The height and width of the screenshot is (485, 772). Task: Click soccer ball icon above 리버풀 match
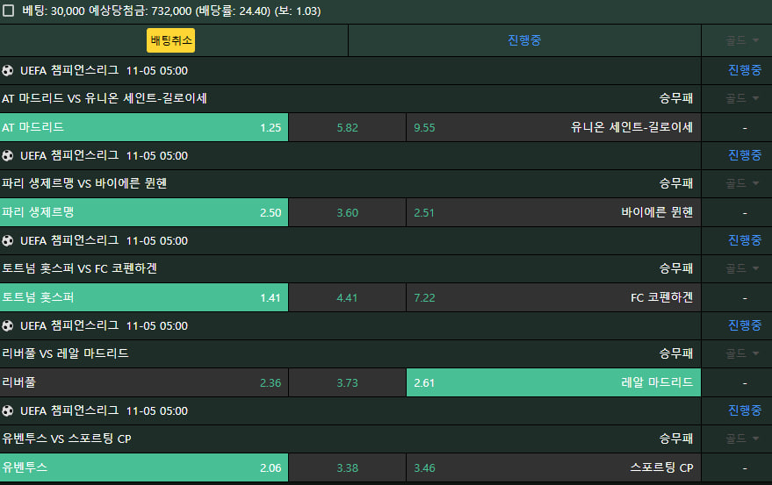pos(7,326)
